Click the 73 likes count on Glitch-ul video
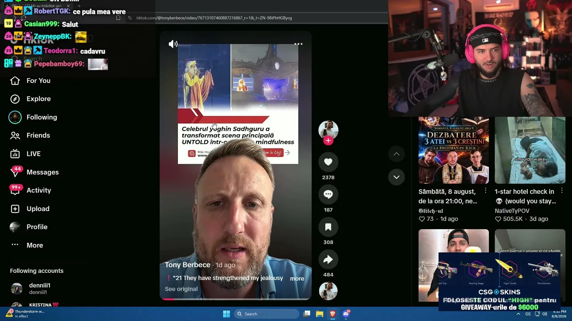The image size is (572, 321). coord(426,219)
